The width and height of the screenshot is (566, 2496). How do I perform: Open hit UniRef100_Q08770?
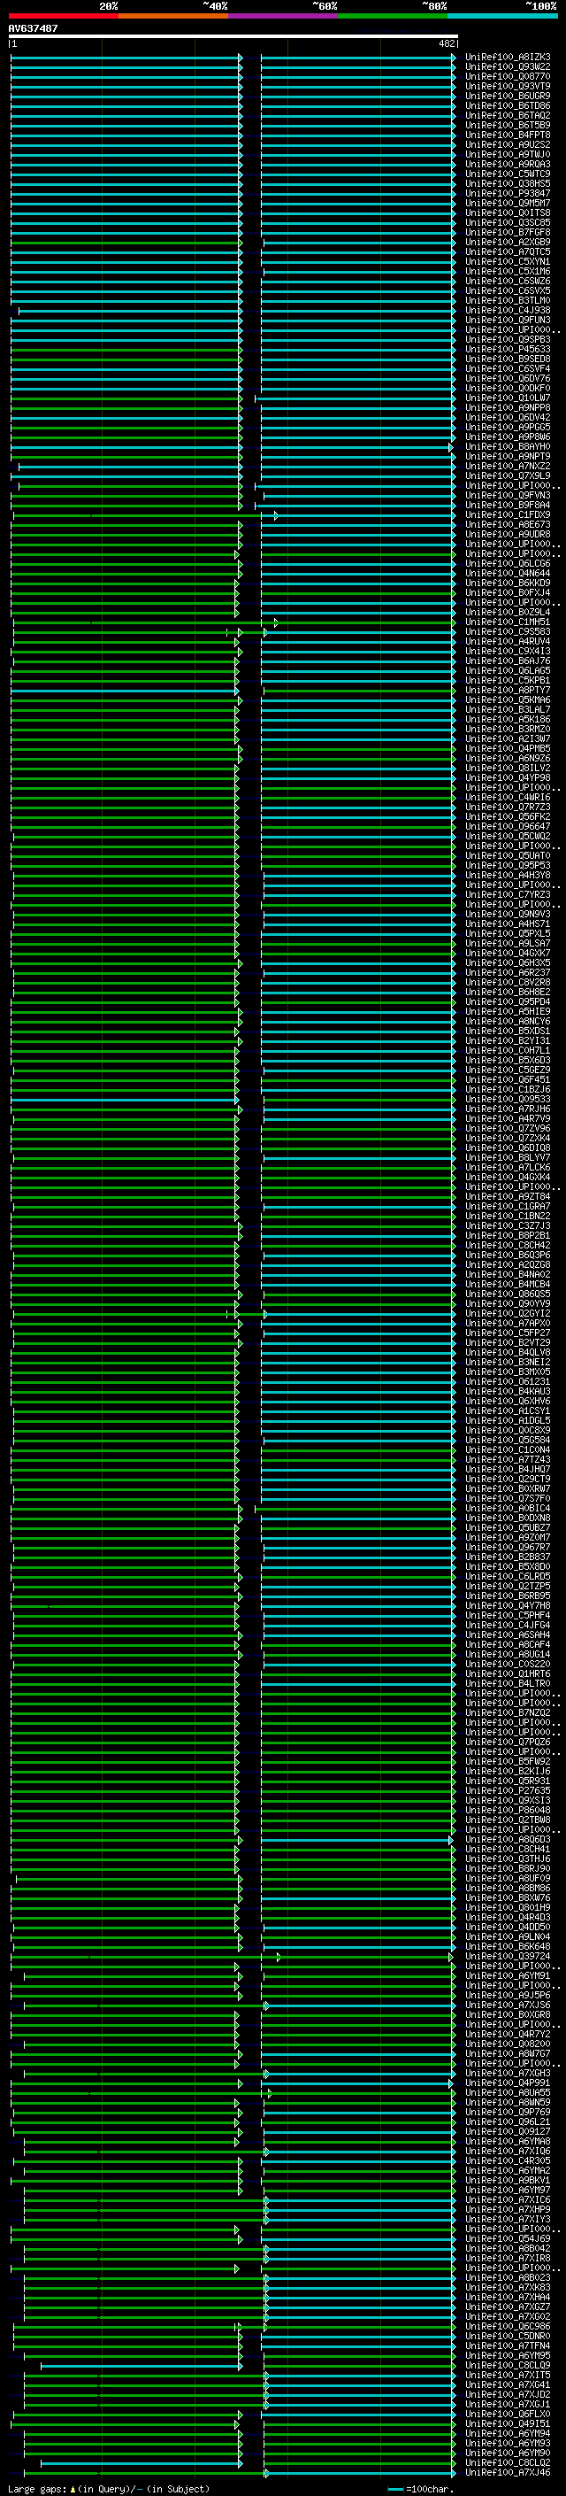coord(507,76)
